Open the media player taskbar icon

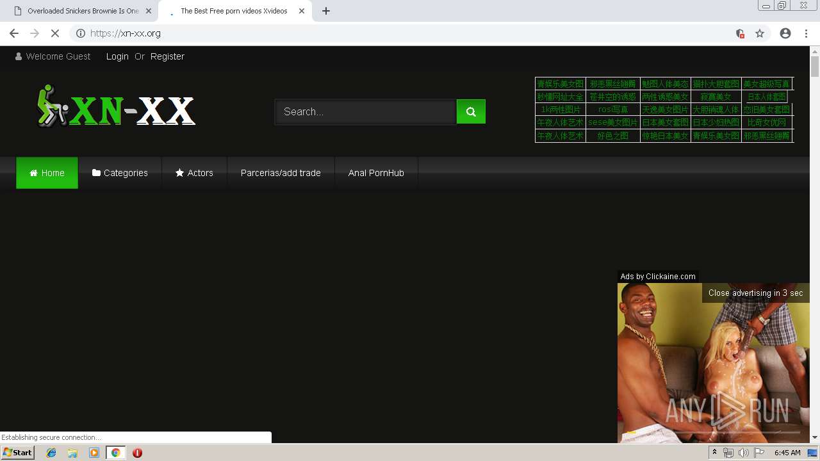(94, 453)
